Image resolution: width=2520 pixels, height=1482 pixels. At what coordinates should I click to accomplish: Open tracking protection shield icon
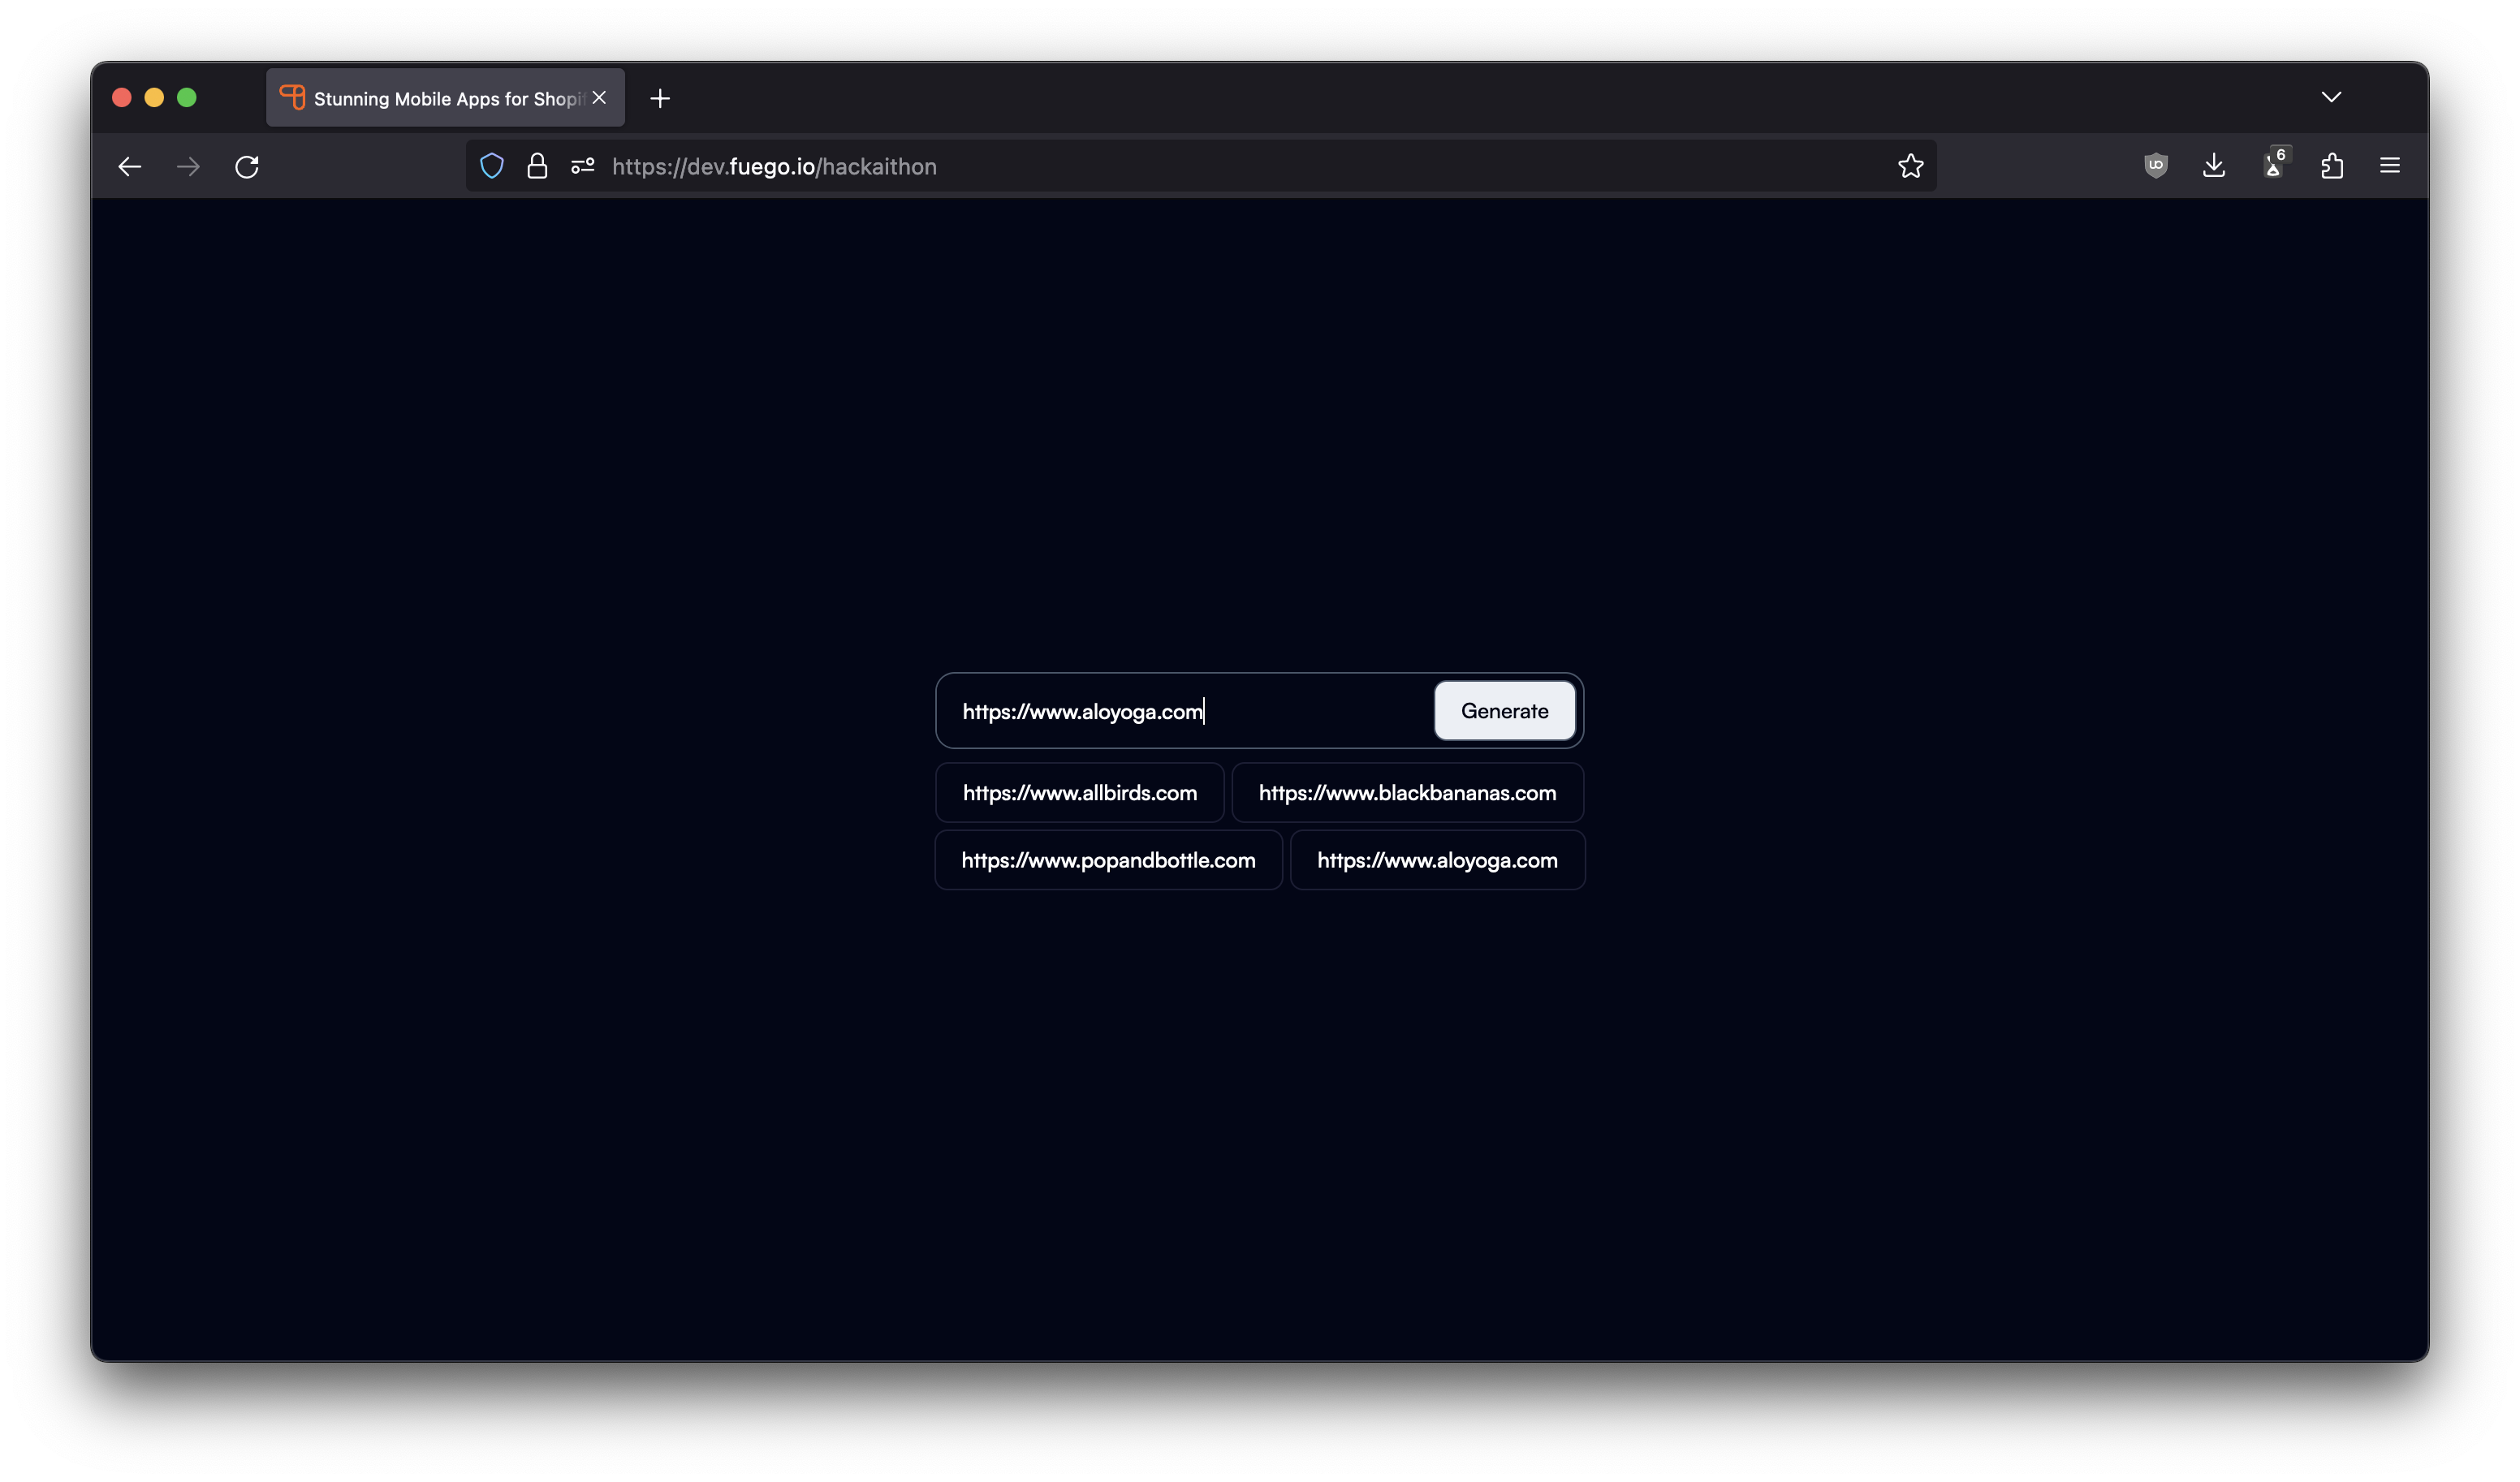point(491,166)
